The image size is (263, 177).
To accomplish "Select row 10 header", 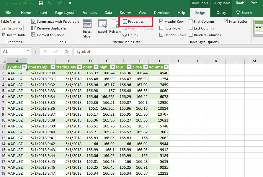I will click(3, 120).
